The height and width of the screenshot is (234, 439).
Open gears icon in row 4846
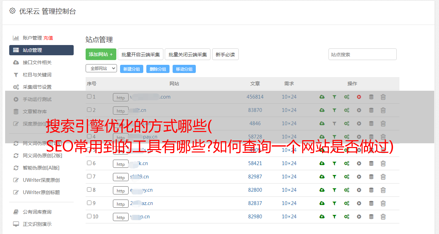click(347, 123)
